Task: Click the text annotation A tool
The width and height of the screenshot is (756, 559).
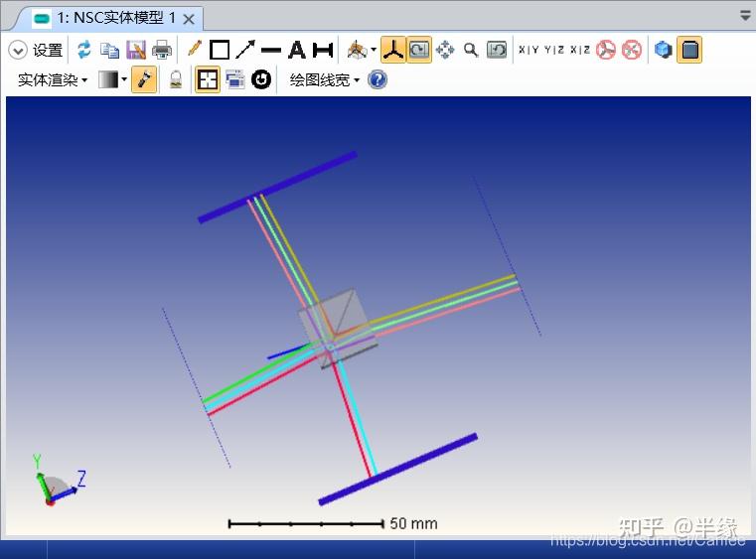Action: 296,50
